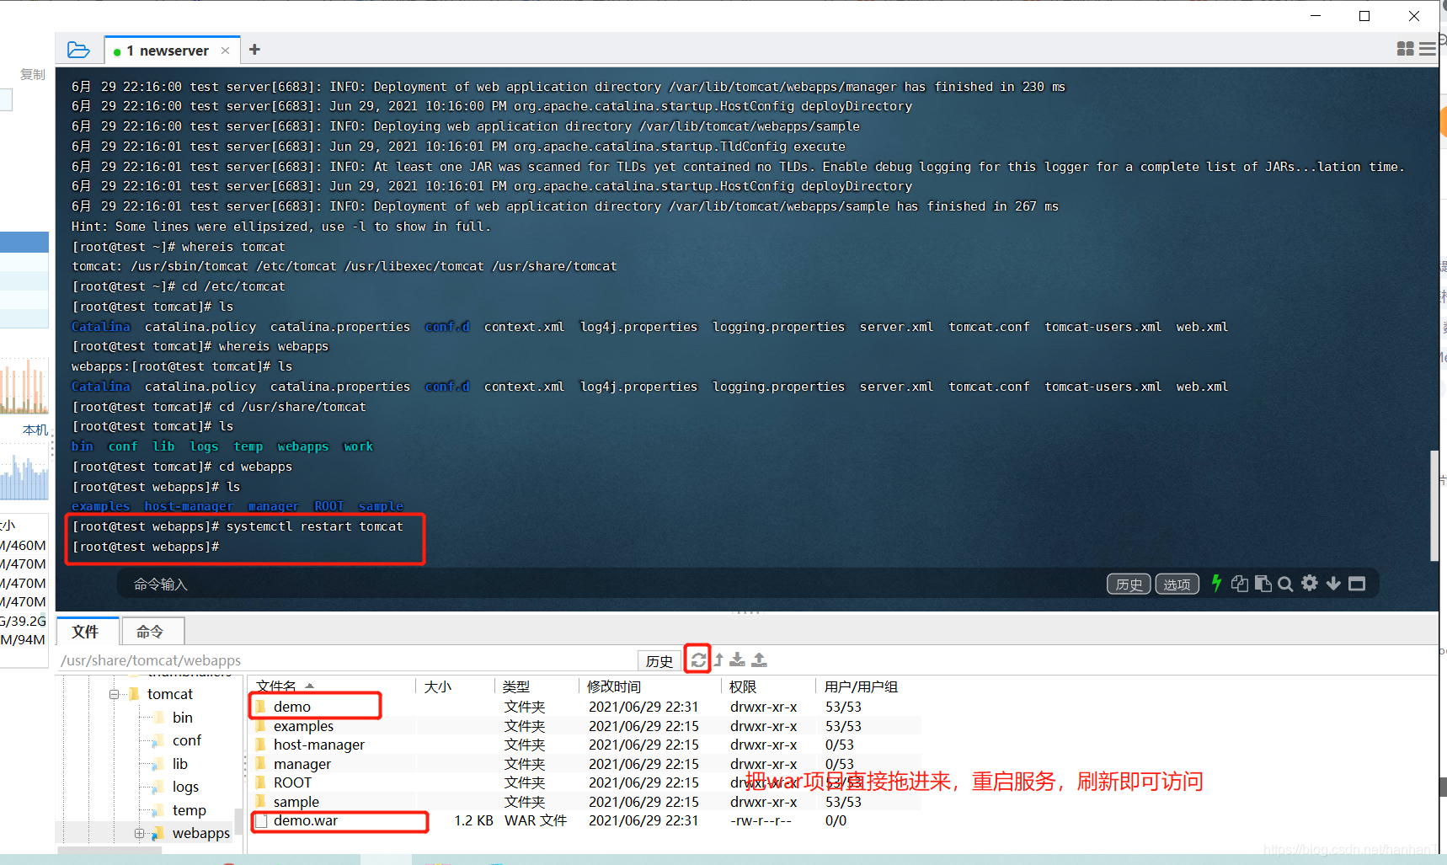1447x865 pixels.
Task: Click 复制 copy label in left panel
Action: pyautogui.click(x=33, y=74)
